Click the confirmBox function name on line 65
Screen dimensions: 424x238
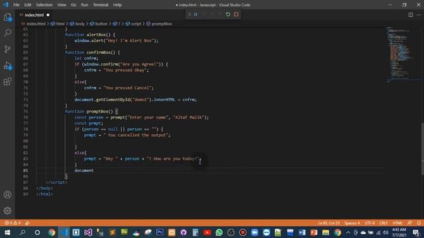pyautogui.click(x=99, y=52)
